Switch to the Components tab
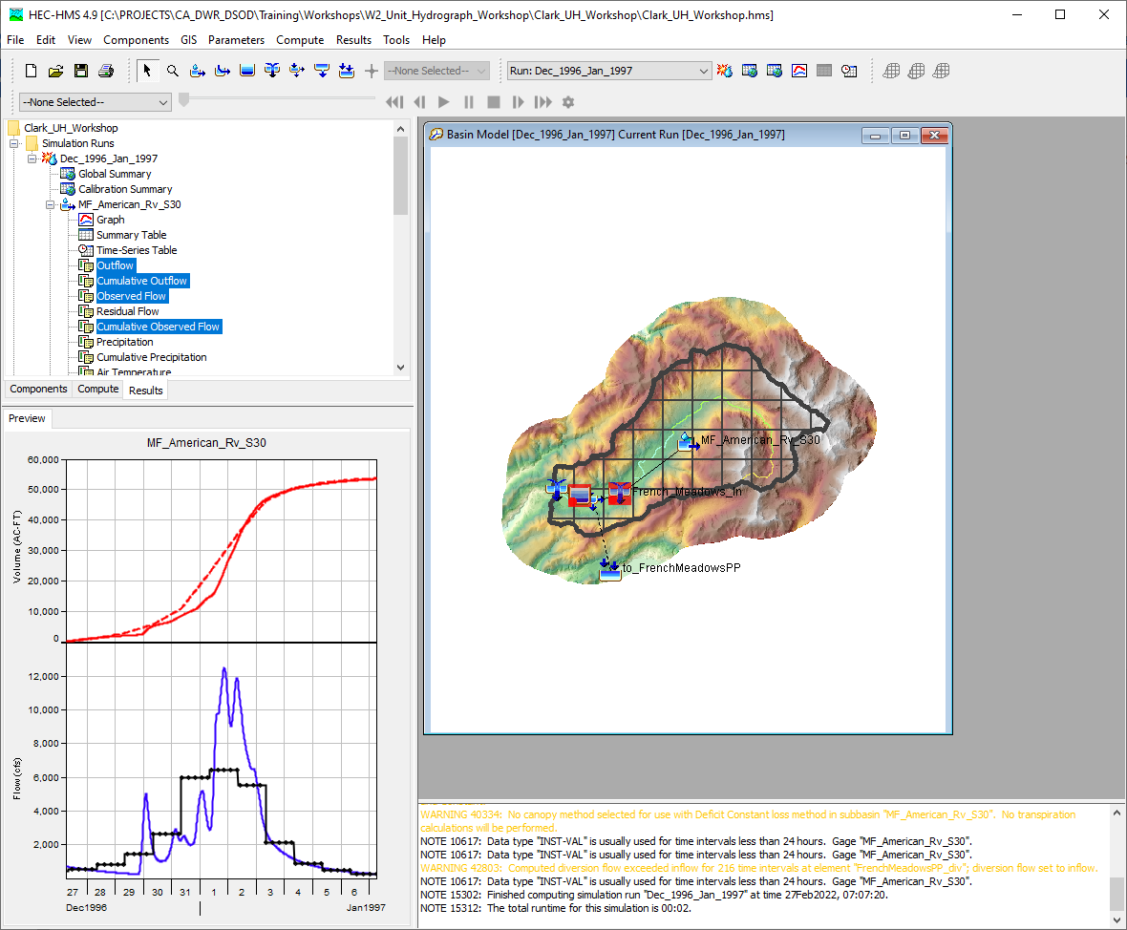The height and width of the screenshot is (930, 1127). pos(37,389)
